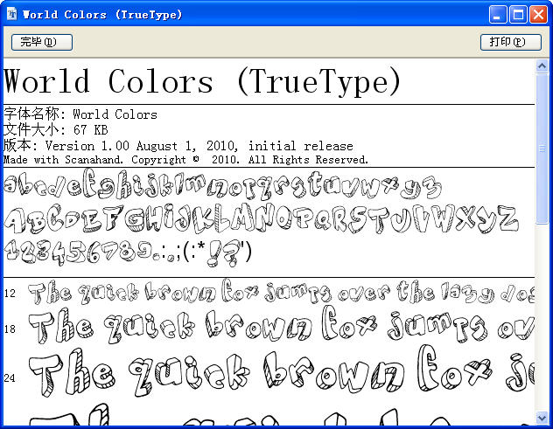Viewport: 553px width, 429px height.
Task: Click the window title text World Colors (TrueType)
Action: pos(102,14)
